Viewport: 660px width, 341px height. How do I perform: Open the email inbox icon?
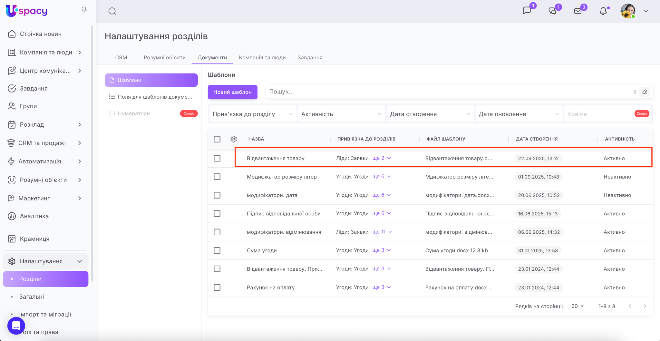tap(578, 11)
